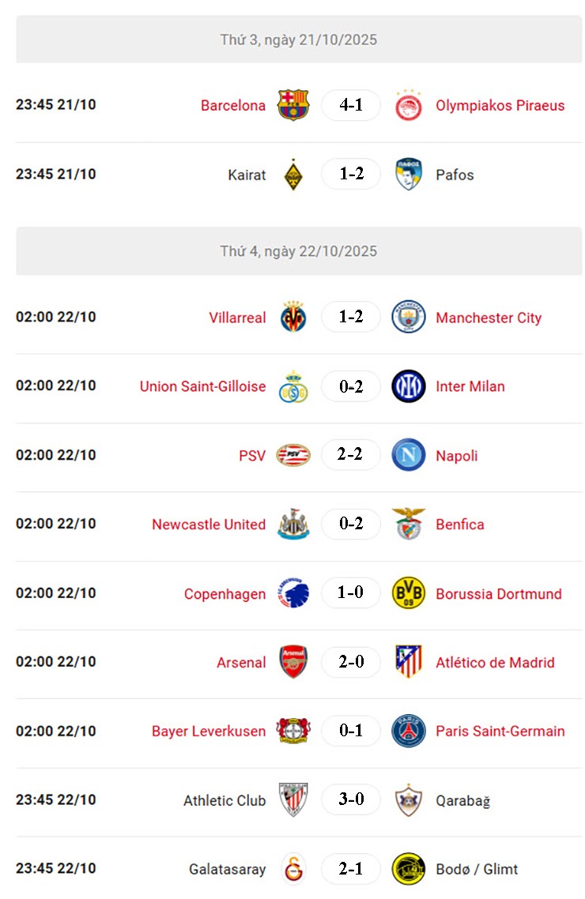Select the Paris Saint-Germain badge
The image size is (585, 899).
[408, 731]
